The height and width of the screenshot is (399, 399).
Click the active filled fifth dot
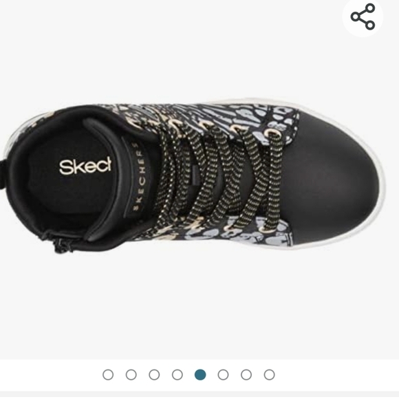tap(200, 374)
